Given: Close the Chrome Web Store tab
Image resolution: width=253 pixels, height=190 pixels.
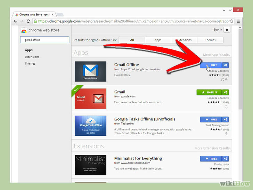Looking at the screenshot, I should 52,15.
